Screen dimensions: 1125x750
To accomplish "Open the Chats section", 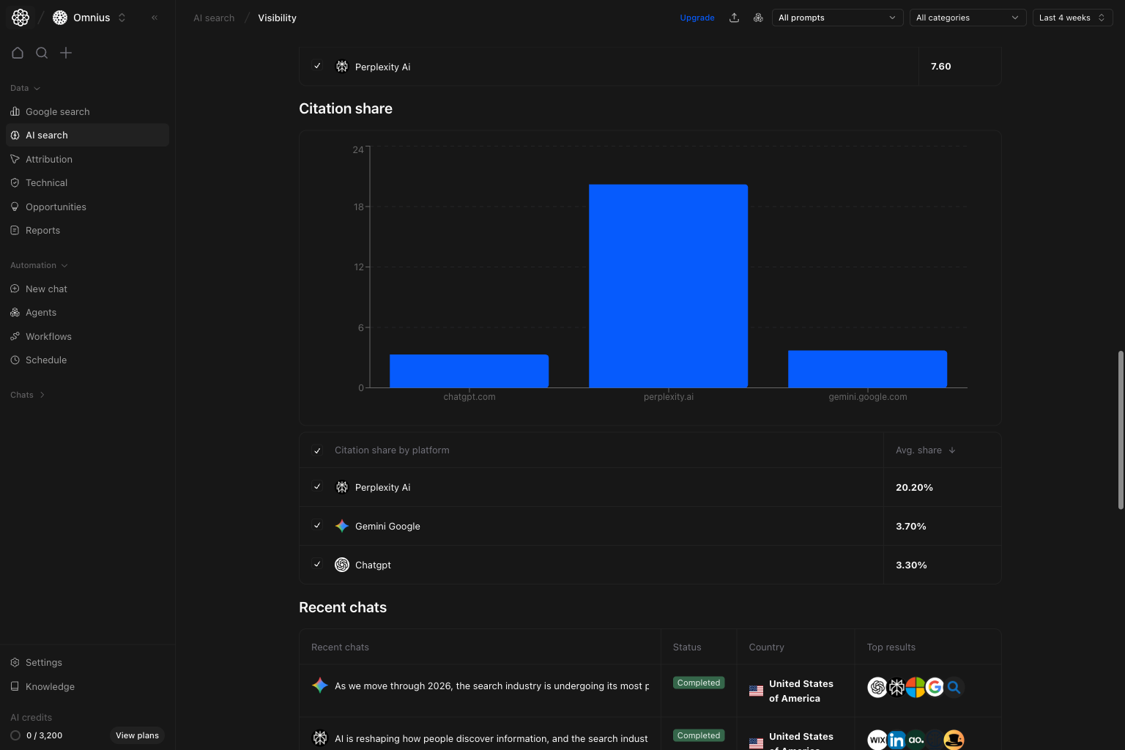I will [27, 395].
